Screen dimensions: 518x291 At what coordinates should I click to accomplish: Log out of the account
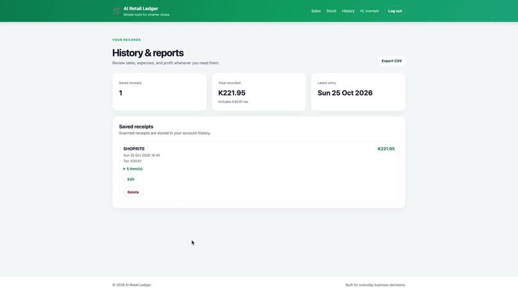[395, 11]
